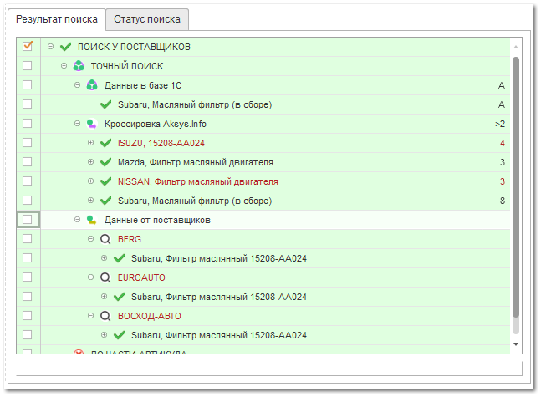Viewport: 541px width, 397px height.
Task: Select the ПОИСК У ПОСТАВЩИКОВ row label
Action: point(134,47)
